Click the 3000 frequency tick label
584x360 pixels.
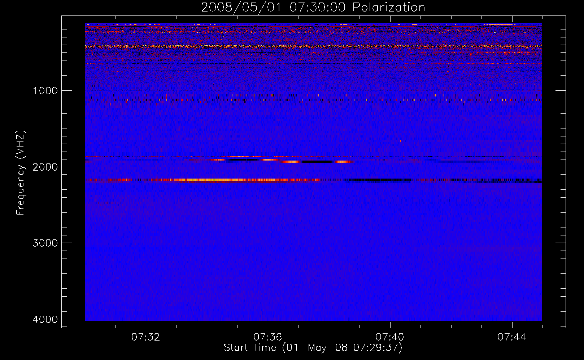45,243
